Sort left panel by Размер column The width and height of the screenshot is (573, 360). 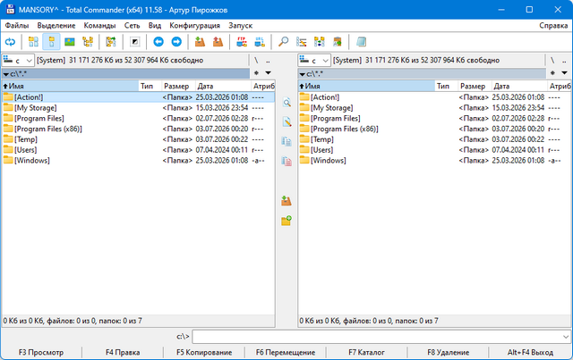point(178,87)
